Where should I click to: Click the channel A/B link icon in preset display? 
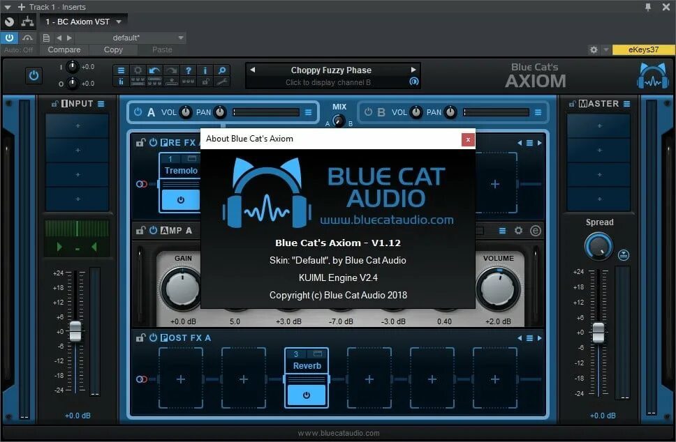coord(414,82)
